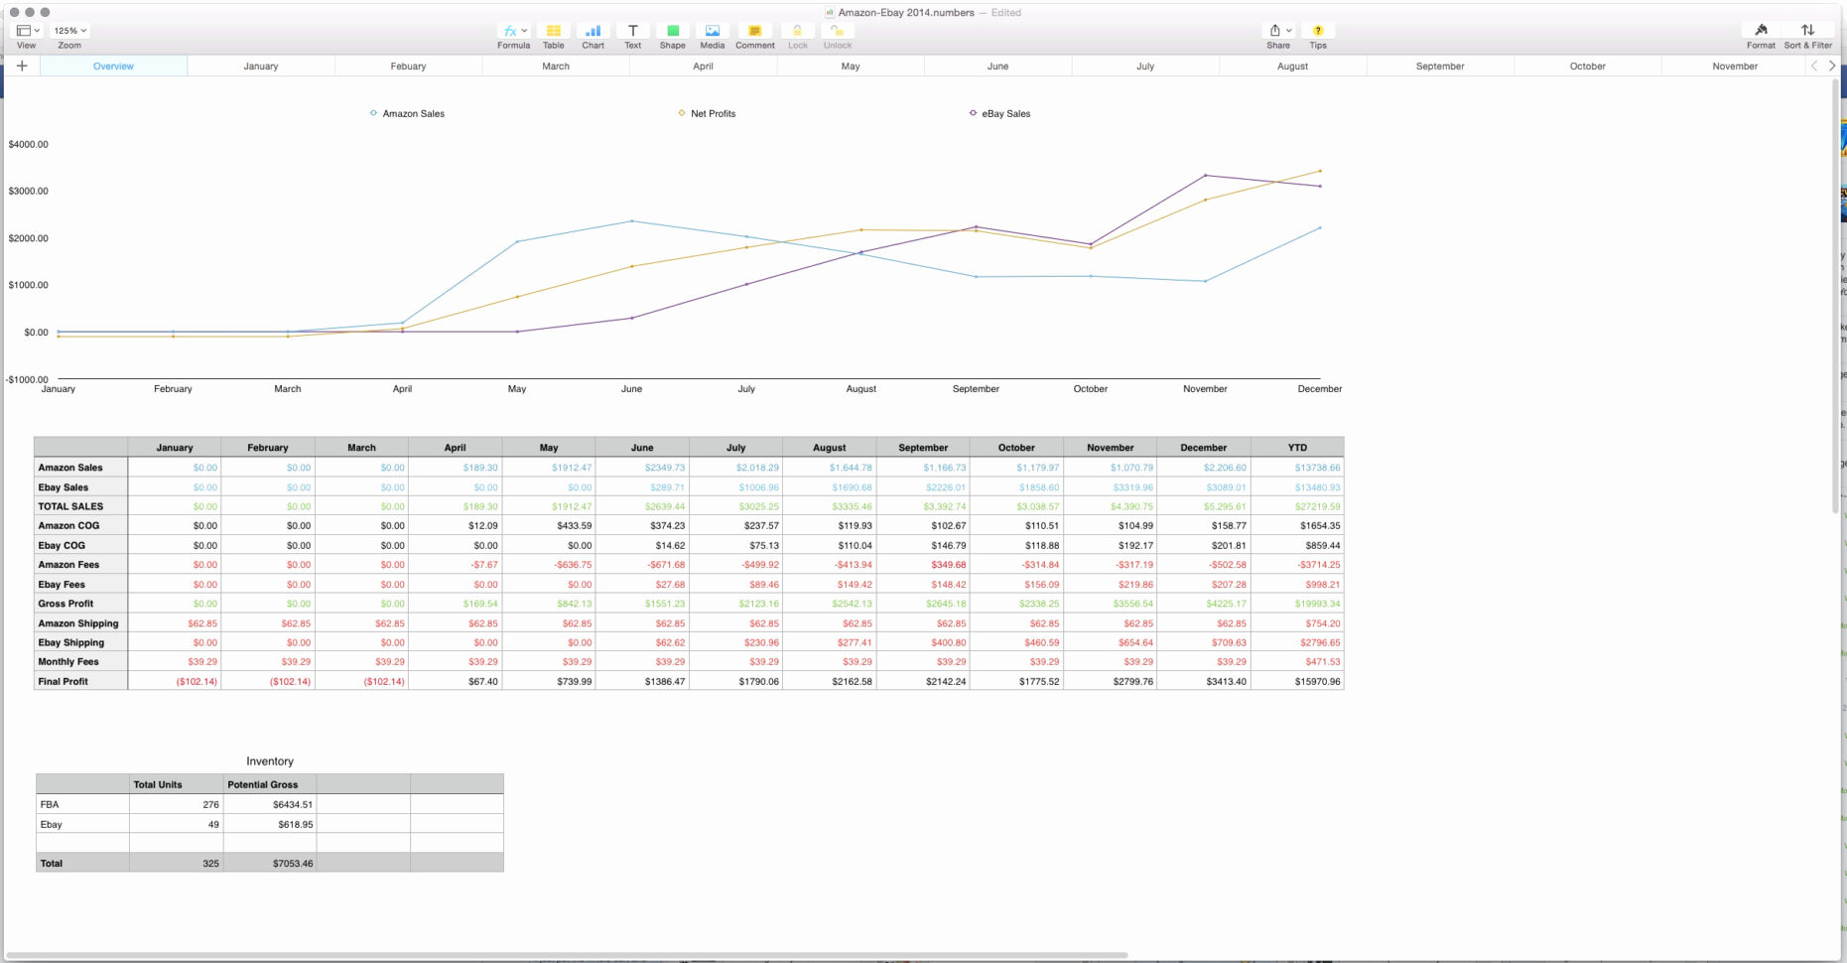The image size is (1847, 963).
Task: Insert a Shape from the toolbar
Action: 673,31
